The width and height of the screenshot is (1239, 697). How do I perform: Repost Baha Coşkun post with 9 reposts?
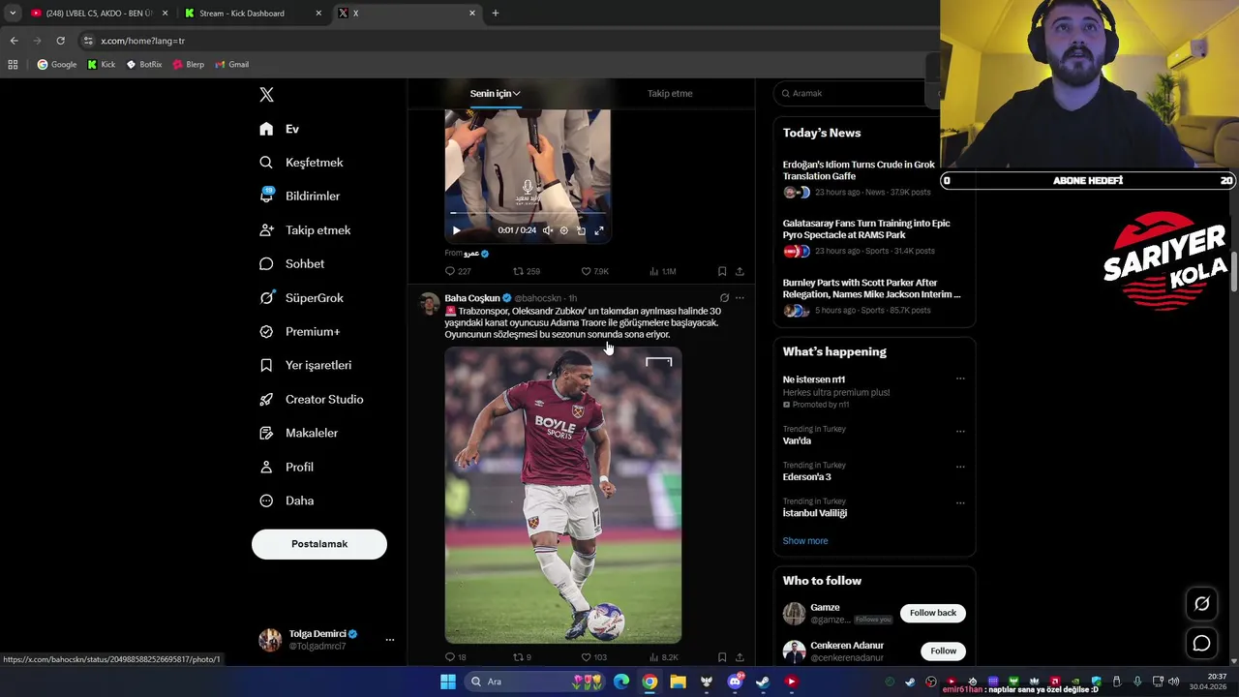(522, 657)
